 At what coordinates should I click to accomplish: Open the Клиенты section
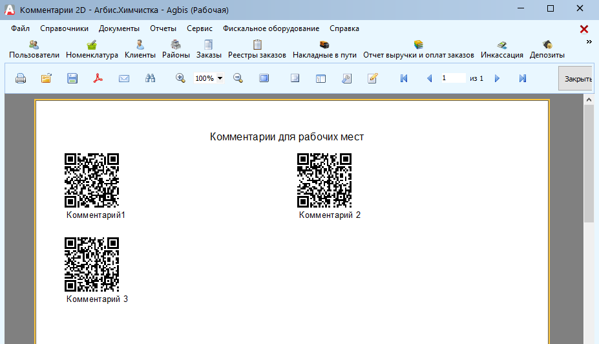click(x=140, y=50)
